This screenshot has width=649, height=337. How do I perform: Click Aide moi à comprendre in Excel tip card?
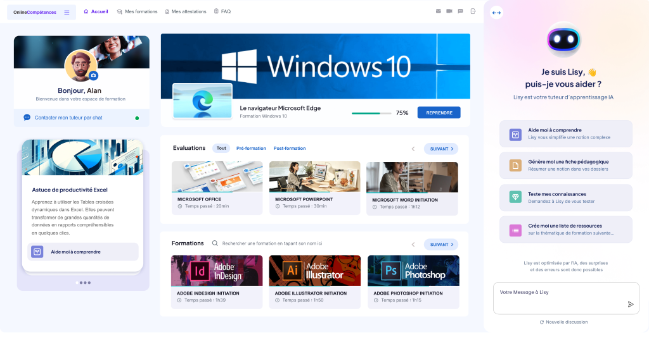pos(83,252)
